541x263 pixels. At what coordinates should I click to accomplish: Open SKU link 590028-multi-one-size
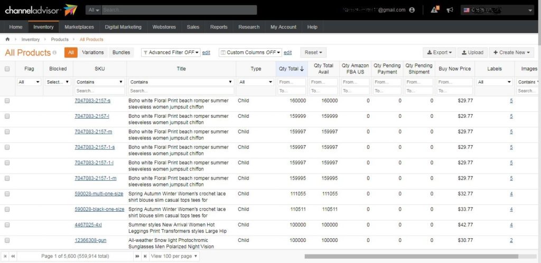pyautogui.click(x=99, y=194)
